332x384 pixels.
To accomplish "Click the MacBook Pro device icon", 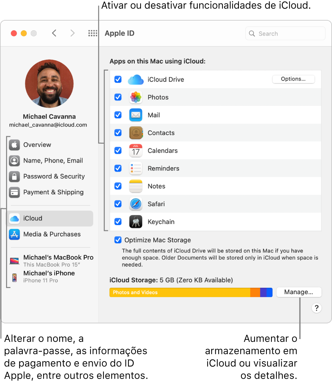I will [15, 261].
